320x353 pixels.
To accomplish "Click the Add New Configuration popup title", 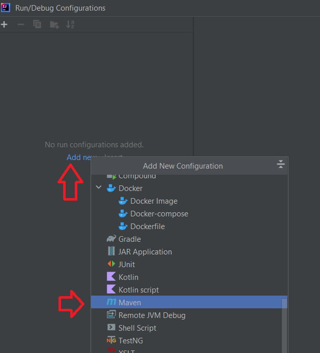I will pyautogui.click(x=183, y=166).
